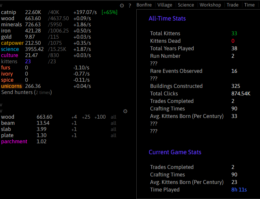The height and width of the screenshot is (199, 260).
Task: Click the catnip +65% season modifier
Action: coord(109,12)
